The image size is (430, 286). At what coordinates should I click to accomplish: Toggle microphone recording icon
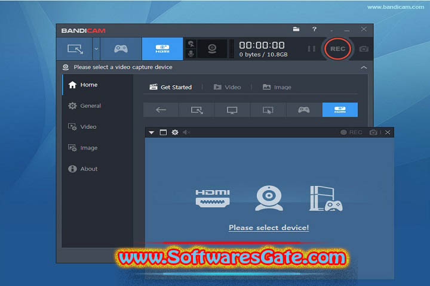[191, 54]
